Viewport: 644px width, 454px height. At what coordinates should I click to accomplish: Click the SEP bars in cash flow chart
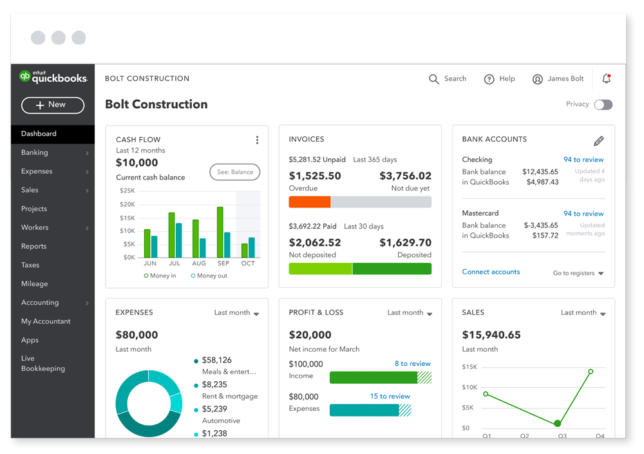(x=223, y=232)
